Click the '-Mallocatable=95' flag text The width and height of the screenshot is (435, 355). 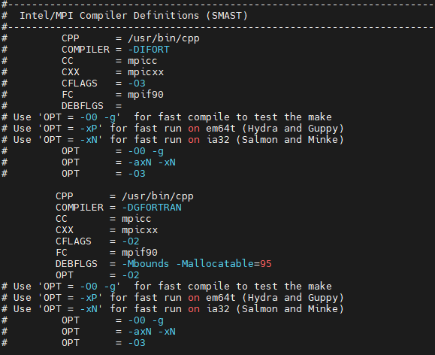click(x=224, y=263)
